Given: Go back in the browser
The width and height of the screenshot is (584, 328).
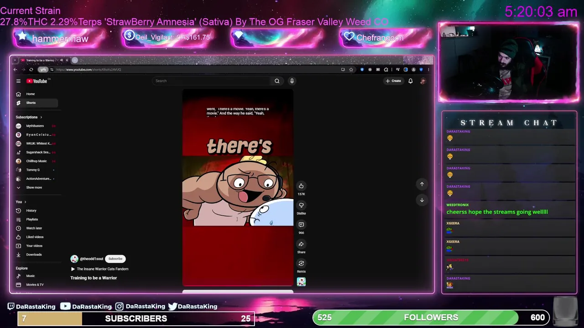Looking at the screenshot, I should click(x=15, y=70).
